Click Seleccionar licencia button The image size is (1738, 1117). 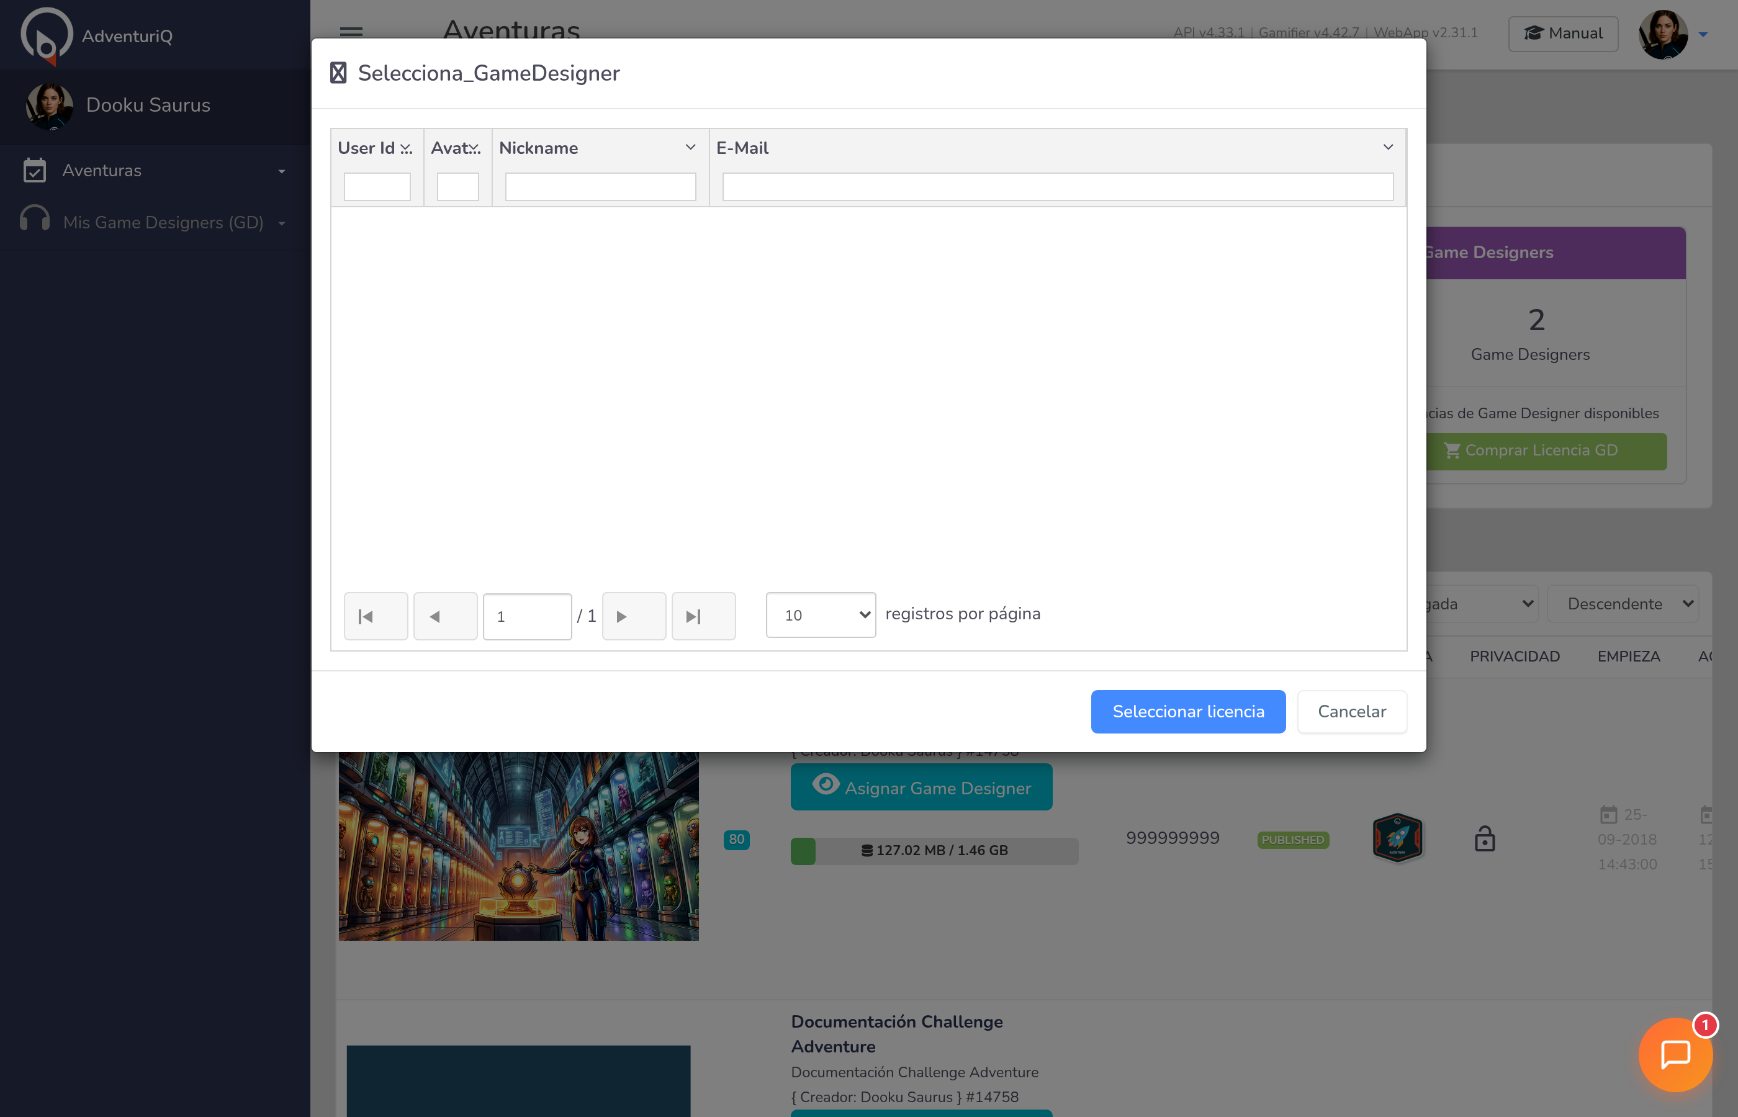(x=1187, y=711)
